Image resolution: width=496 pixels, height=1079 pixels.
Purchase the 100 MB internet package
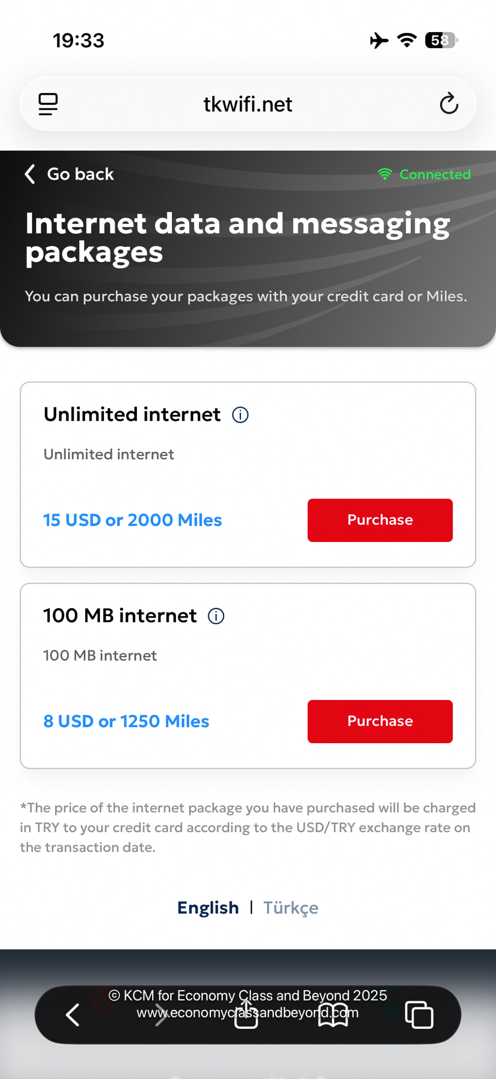click(380, 721)
